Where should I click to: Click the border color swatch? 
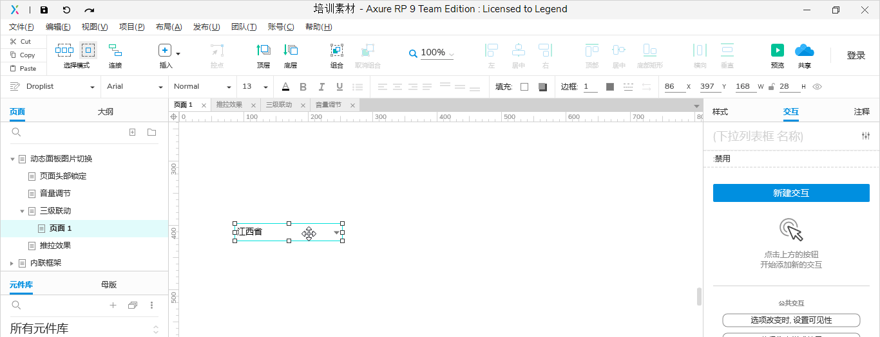click(x=610, y=87)
